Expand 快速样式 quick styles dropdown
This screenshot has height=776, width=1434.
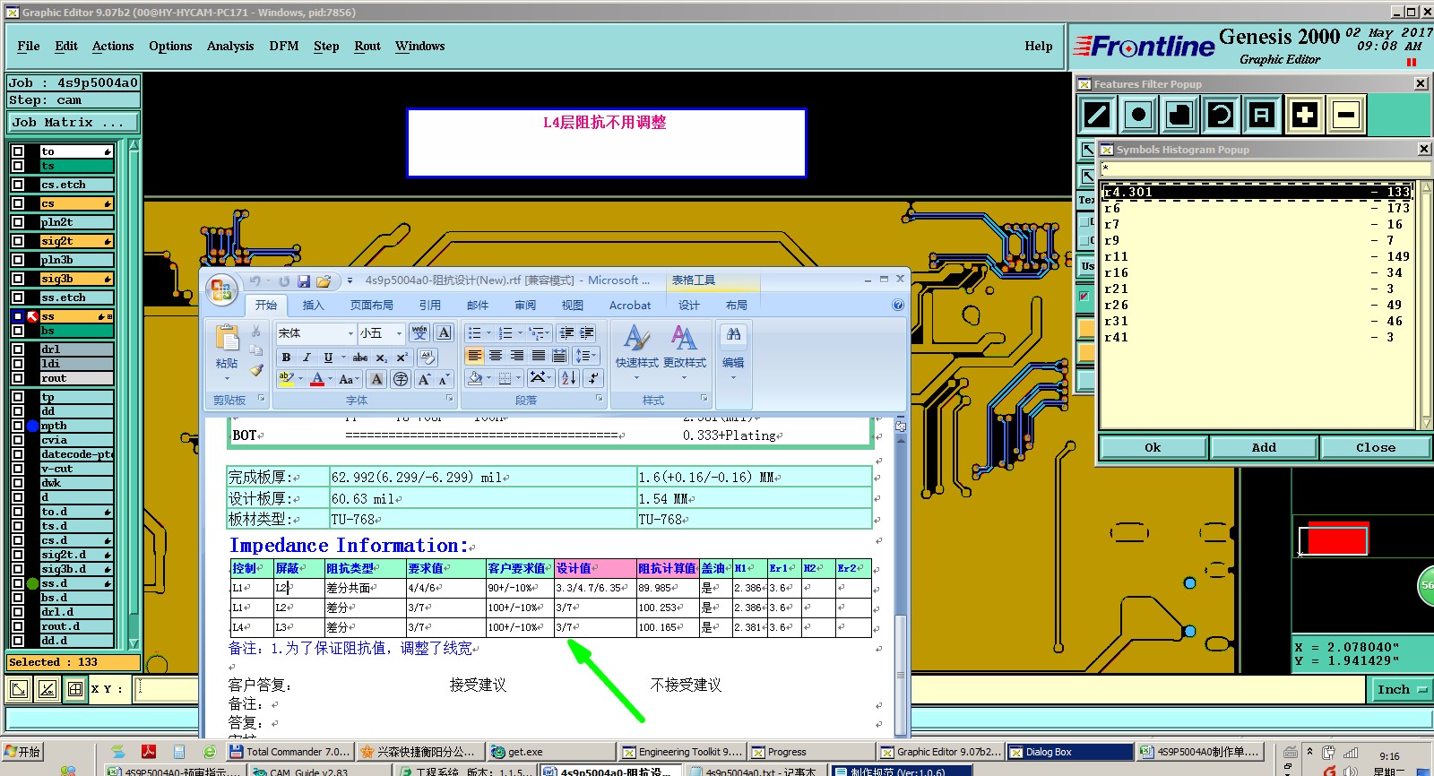(x=636, y=378)
